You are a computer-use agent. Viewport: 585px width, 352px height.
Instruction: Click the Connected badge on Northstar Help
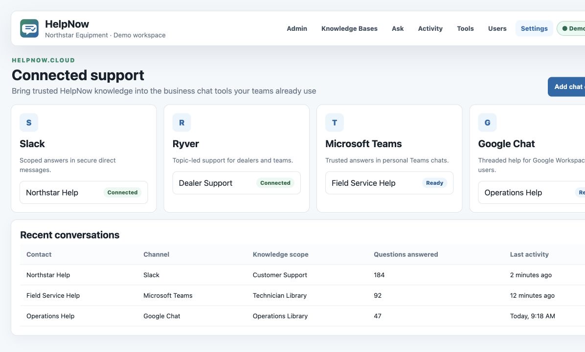pos(122,193)
